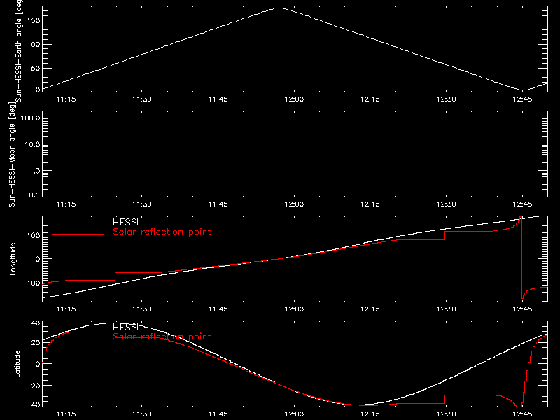Click the 11:15 time label under Earth angle plot
Viewport: 560px width, 420px height.
(66, 99)
